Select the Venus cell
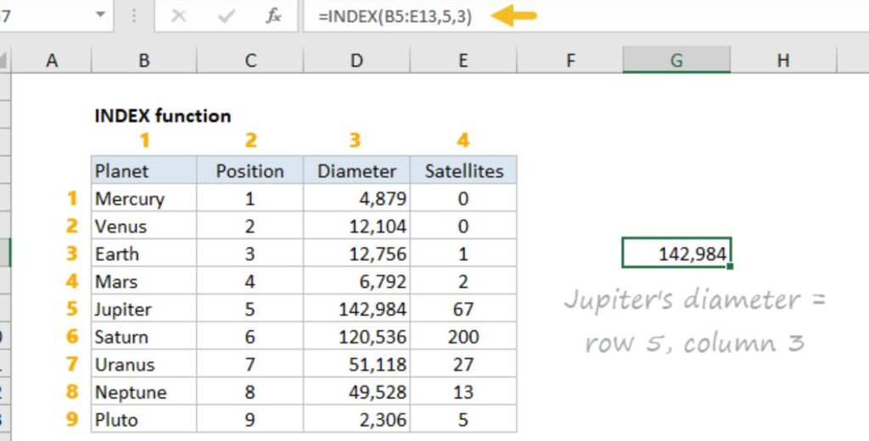 [144, 226]
